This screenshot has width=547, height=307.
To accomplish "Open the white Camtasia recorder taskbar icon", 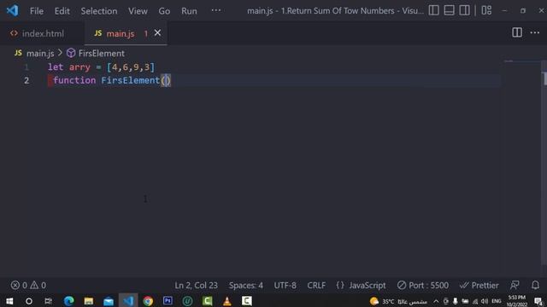I will tap(247, 301).
